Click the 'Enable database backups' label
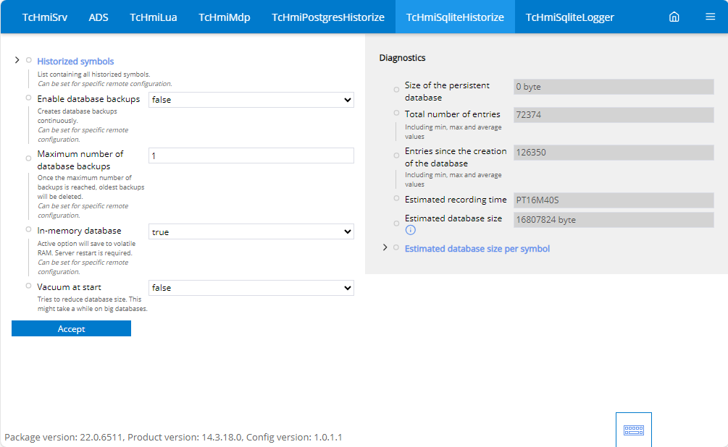This screenshot has width=728, height=447. [x=88, y=99]
